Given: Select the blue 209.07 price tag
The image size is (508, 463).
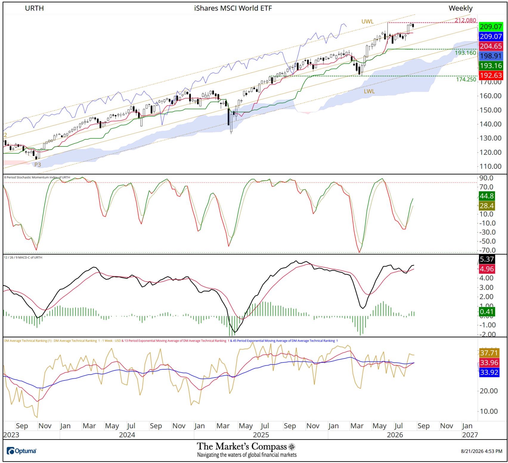Looking at the screenshot, I should [491, 36].
